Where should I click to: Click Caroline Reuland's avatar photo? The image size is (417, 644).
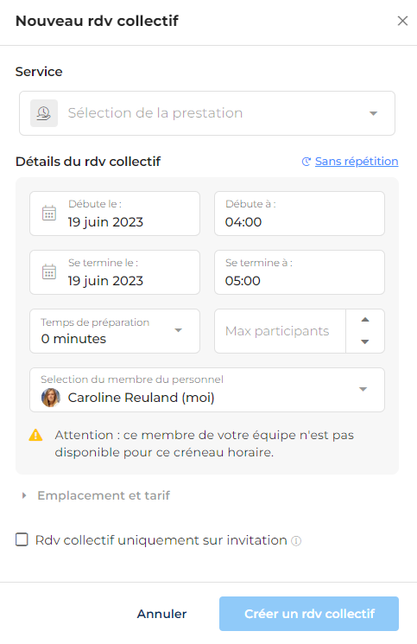(x=50, y=398)
